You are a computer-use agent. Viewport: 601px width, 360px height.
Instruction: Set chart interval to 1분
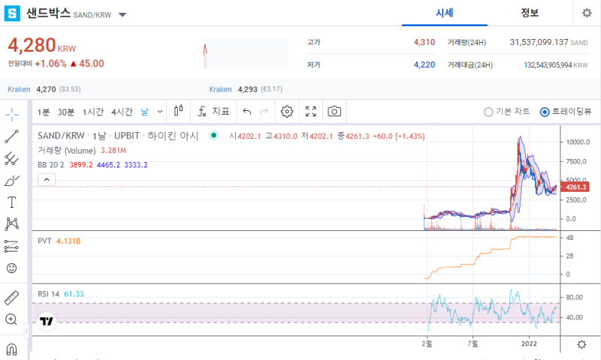click(44, 112)
